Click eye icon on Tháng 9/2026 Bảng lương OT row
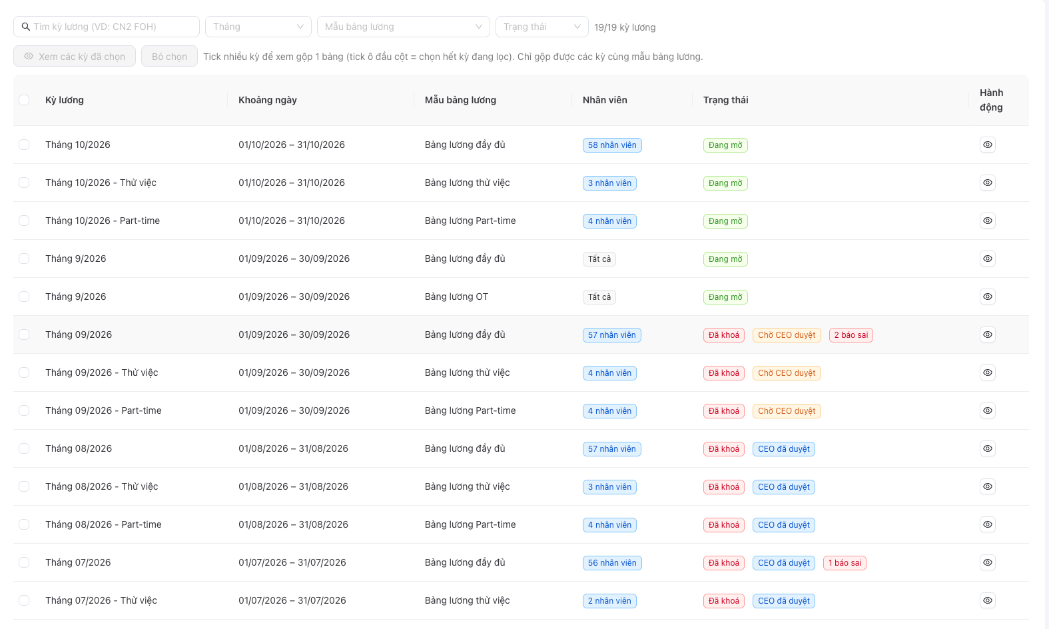The width and height of the screenshot is (1049, 629). pyautogui.click(x=988, y=297)
